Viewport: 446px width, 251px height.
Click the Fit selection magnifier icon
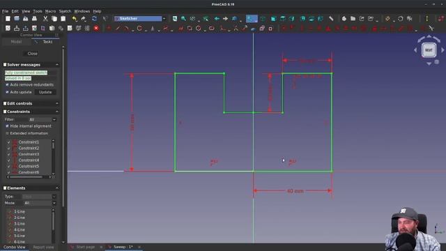pos(183,19)
